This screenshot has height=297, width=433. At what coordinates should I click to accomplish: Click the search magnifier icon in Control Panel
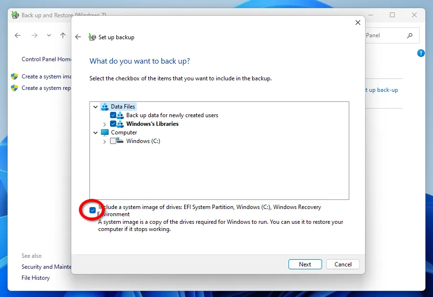point(410,35)
